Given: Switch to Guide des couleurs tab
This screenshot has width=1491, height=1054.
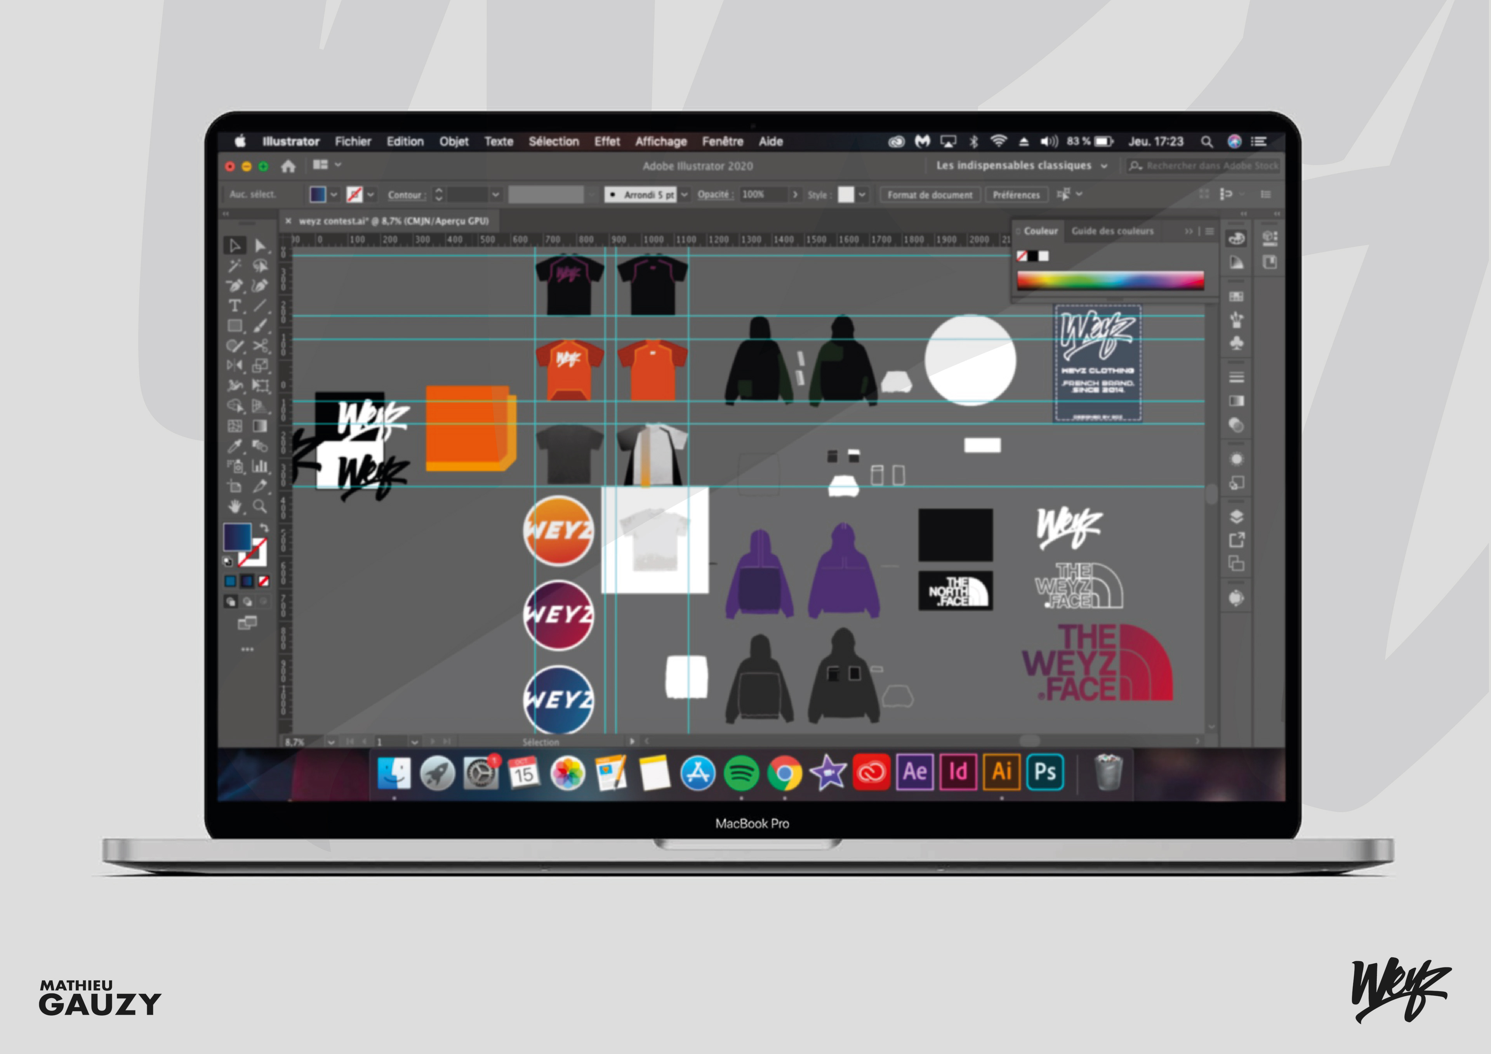Looking at the screenshot, I should [x=1112, y=231].
